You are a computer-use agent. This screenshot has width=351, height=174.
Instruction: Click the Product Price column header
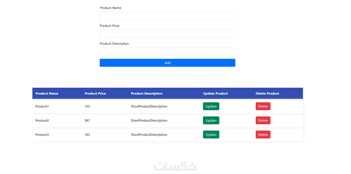point(95,93)
